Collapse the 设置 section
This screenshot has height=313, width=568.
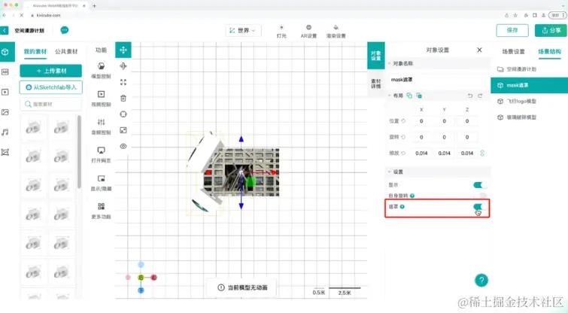point(390,172)
